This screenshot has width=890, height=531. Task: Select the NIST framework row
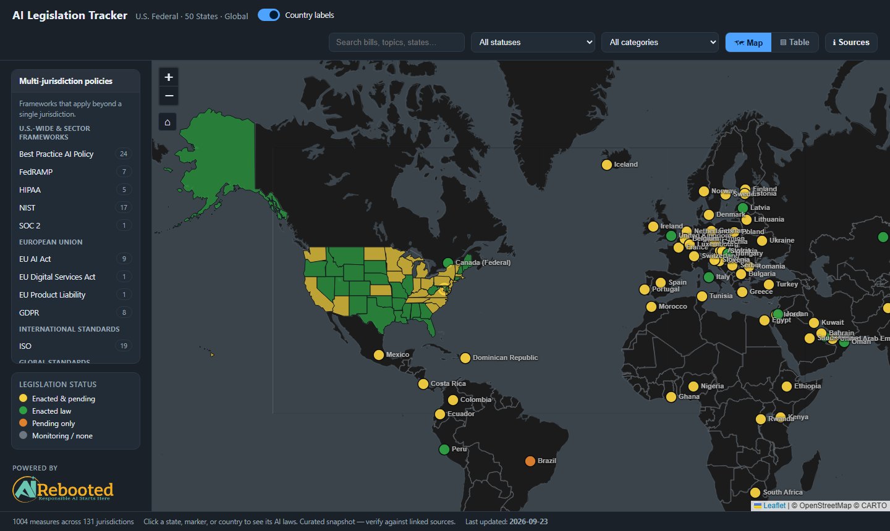(x=75, y=208)
